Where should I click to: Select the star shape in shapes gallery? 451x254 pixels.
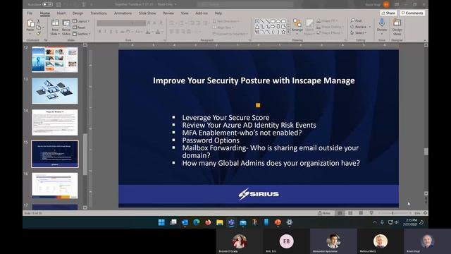pos(283,32)
